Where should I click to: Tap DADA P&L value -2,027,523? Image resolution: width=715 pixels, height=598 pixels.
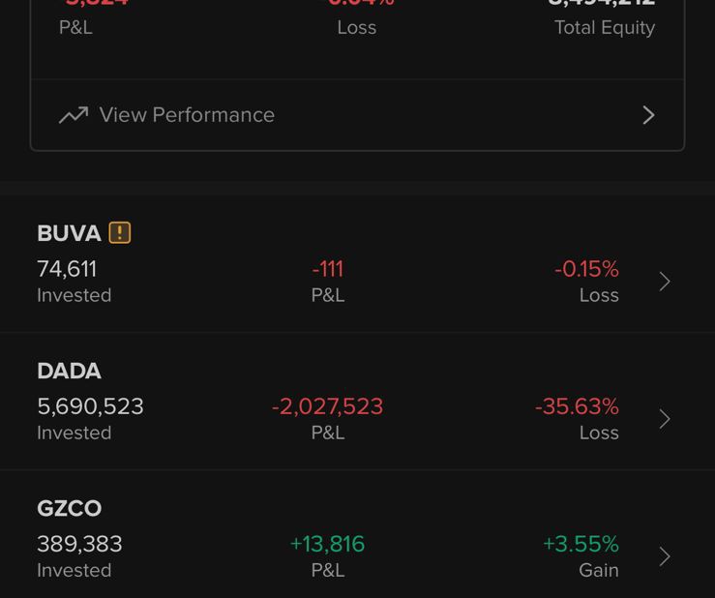(327, 406)
